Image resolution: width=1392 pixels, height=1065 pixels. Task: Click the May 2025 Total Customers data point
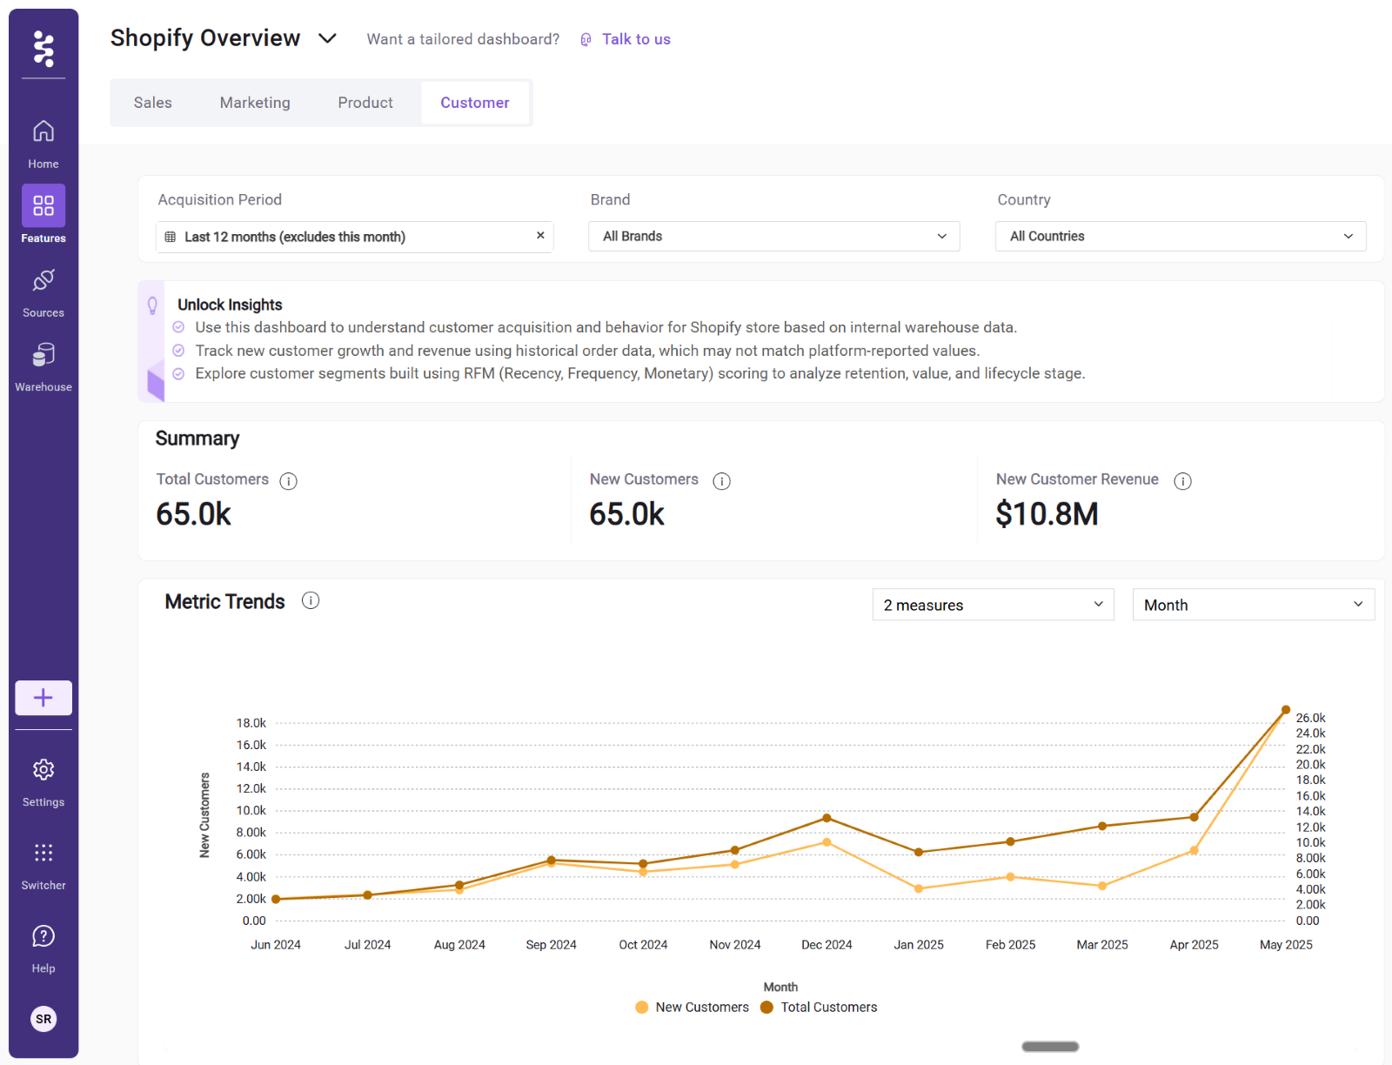1286,710
